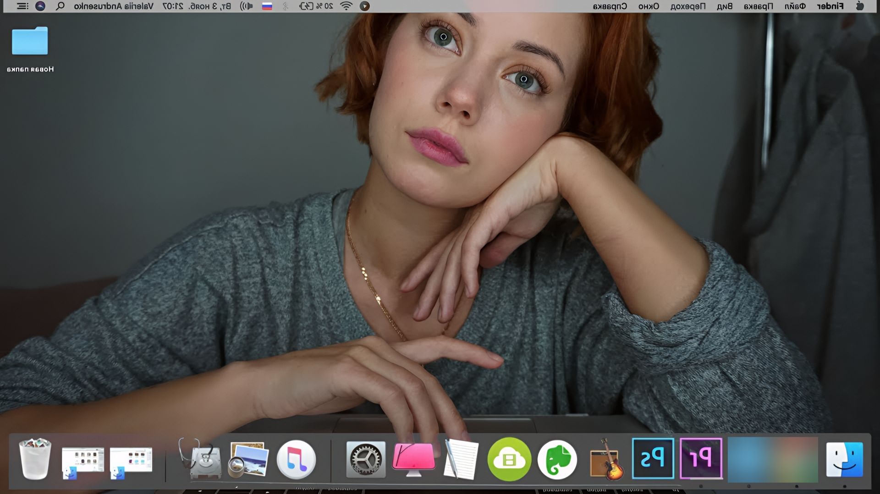Screen dimensions: 880x494
Task: Open Valeriia Andrusenko user menu
Action: 114,6
